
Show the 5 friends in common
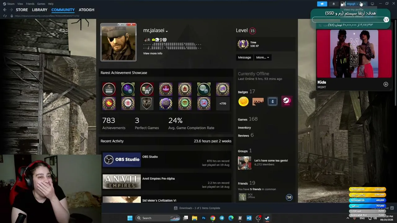[257, 189]
